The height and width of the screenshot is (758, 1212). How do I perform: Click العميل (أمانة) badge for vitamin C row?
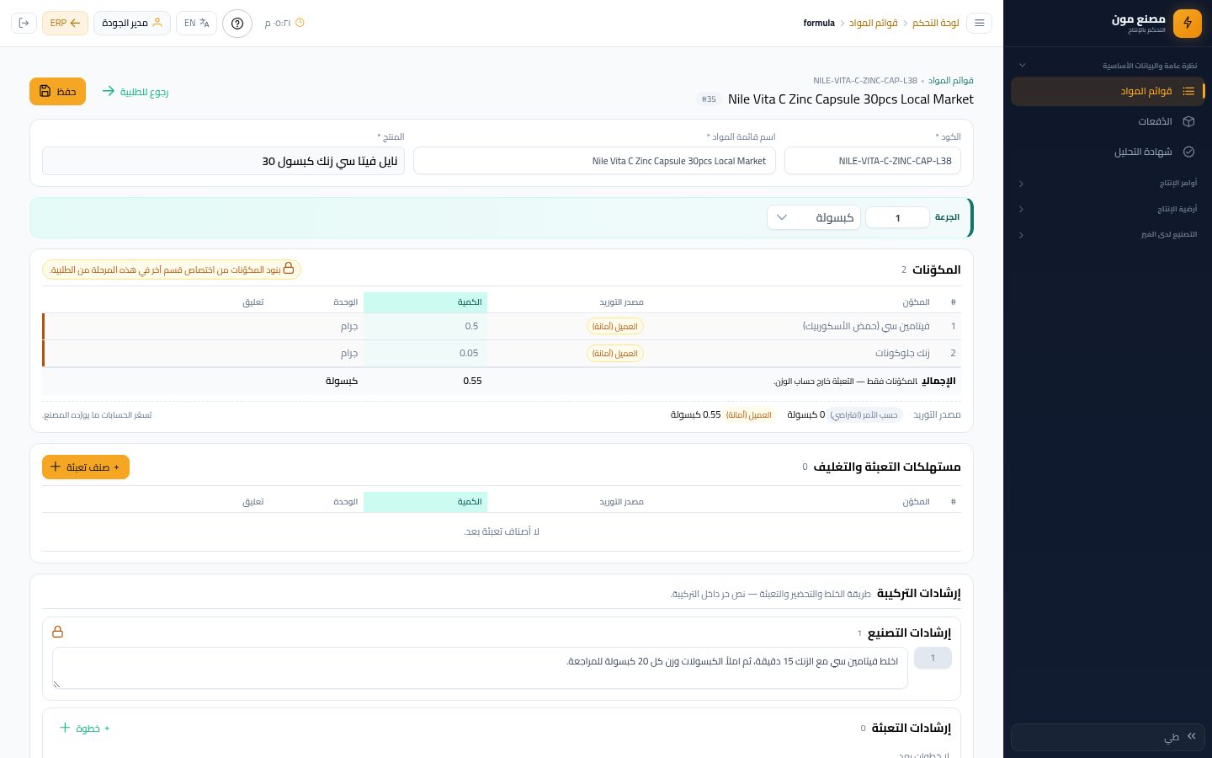pos(615,326)
